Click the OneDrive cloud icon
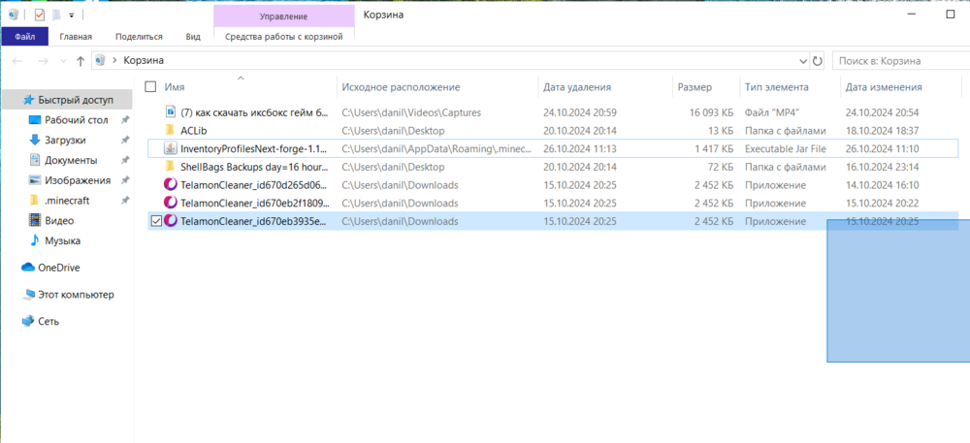This screenshot has width=970, height=443. click(x=28, y=268)
